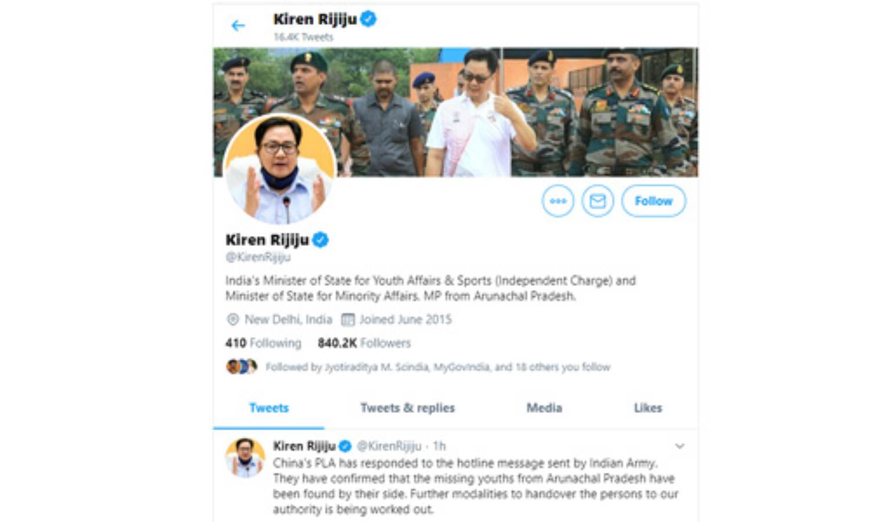This screenshot has height=522, width=870.
Task: Switch to the Media tab
Action: [x=544, y=408]
